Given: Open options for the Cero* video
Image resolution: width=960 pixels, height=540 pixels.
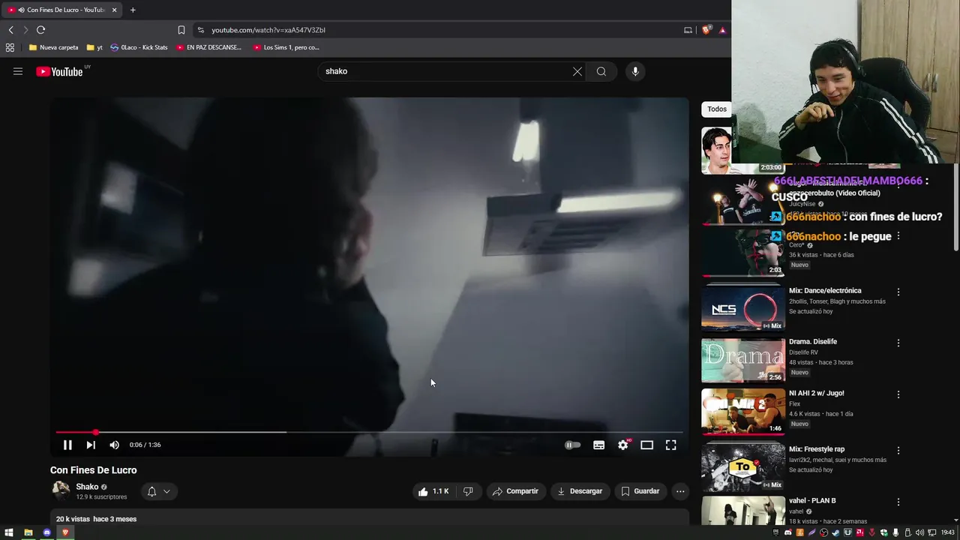Looking at the screenshot, I should coord(898,236).
